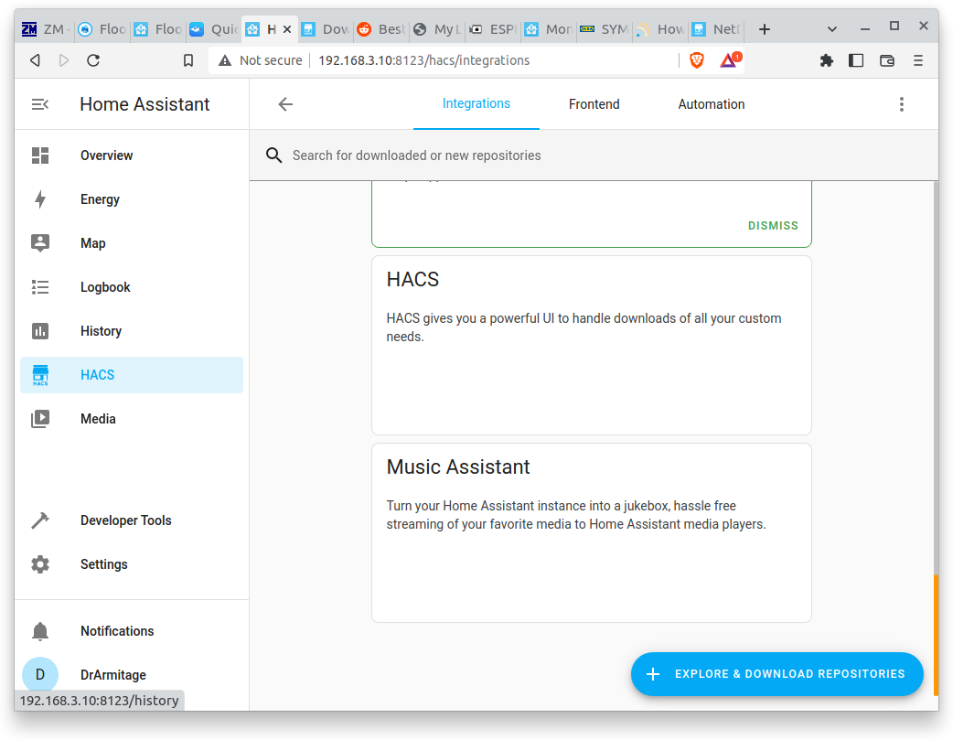Open the Brave Wallet icon

click(887, 60)
